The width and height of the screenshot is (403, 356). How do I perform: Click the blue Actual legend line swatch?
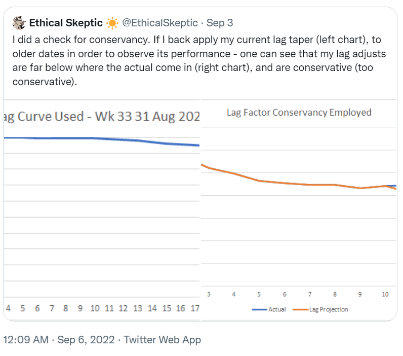259,309
